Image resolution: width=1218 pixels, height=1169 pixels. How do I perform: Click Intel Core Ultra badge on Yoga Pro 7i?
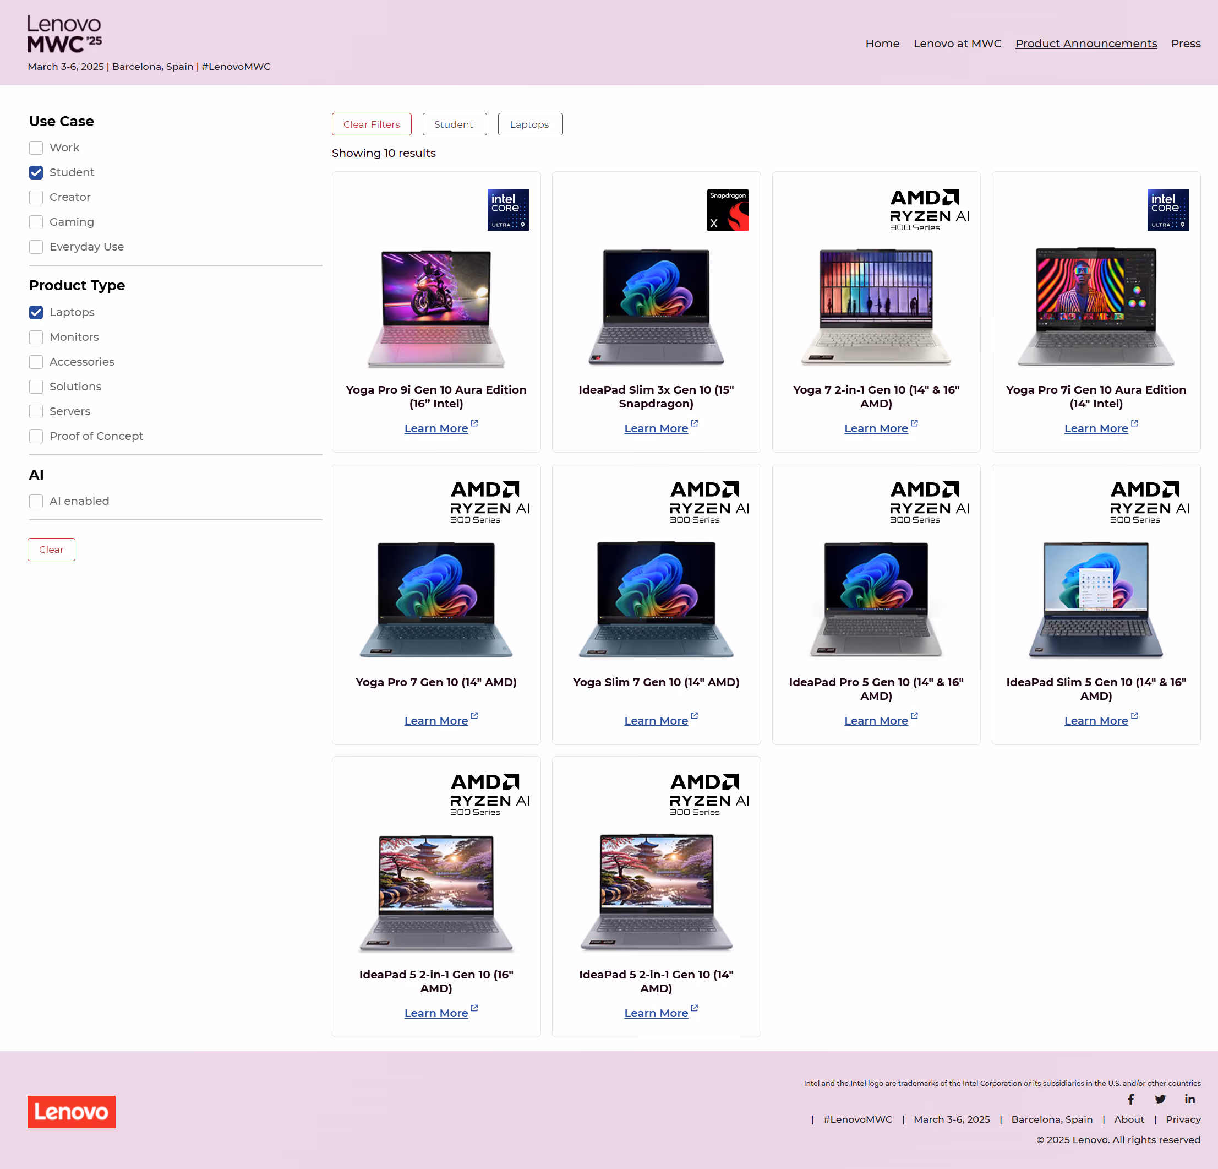click(1168, 210)
